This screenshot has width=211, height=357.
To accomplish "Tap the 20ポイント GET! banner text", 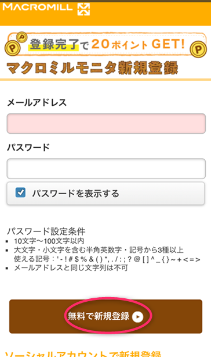I will click(x=138, y=44).
